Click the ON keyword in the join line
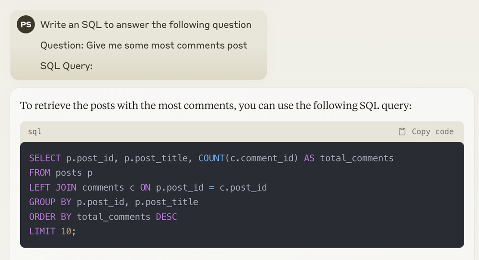Screen dimensions: 479x260 (x=146, y=187)
